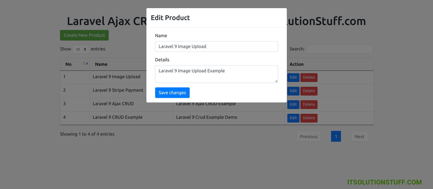Edit the Laravel 9 Image Upload row
This screenshot has height=189, width=433.
coord(293,77)
